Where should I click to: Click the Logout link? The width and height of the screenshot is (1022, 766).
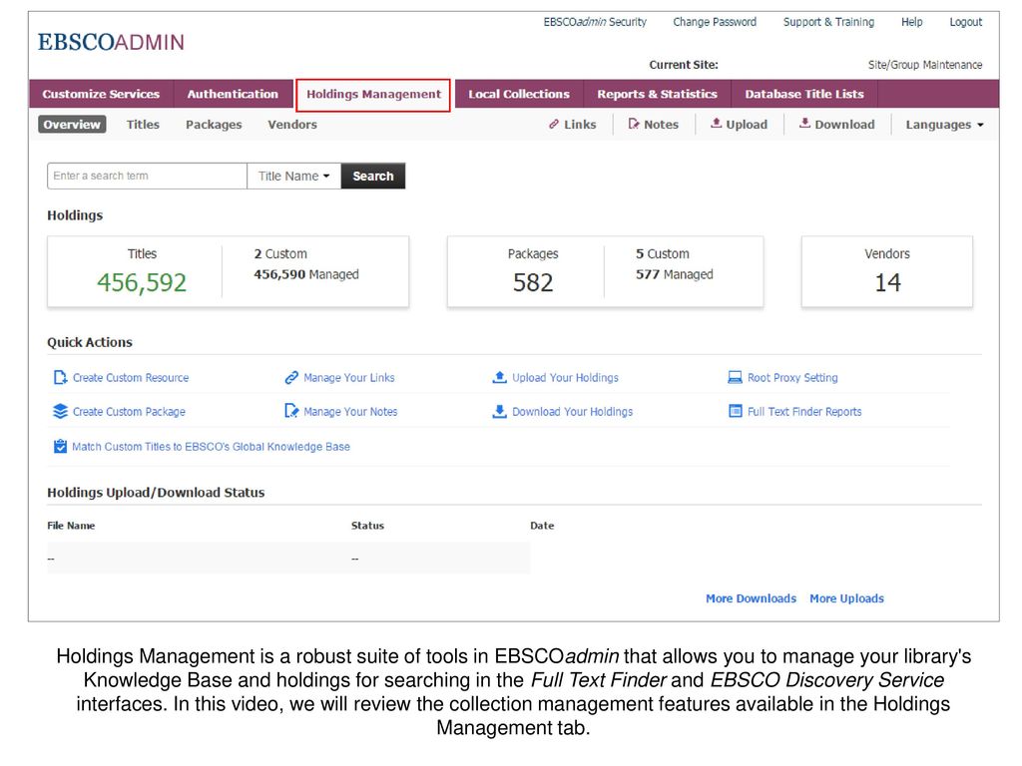pos(965,22)
